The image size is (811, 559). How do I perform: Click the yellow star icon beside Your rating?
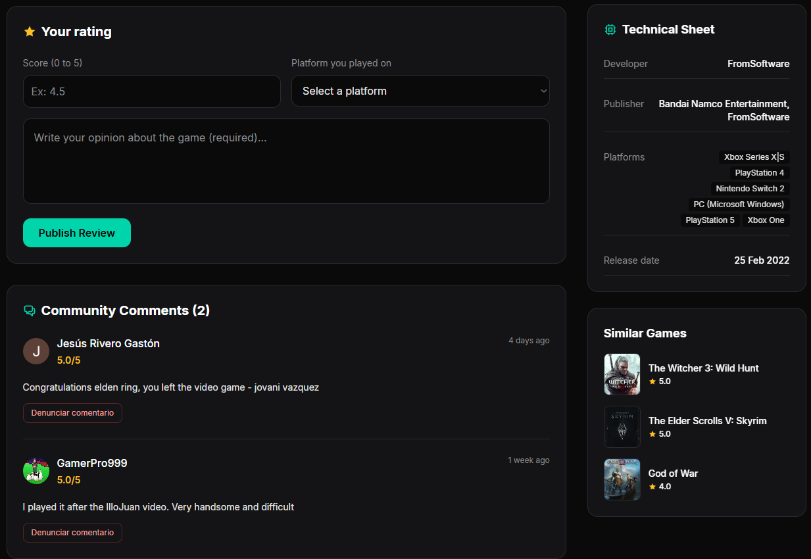[x=29, y=32]
